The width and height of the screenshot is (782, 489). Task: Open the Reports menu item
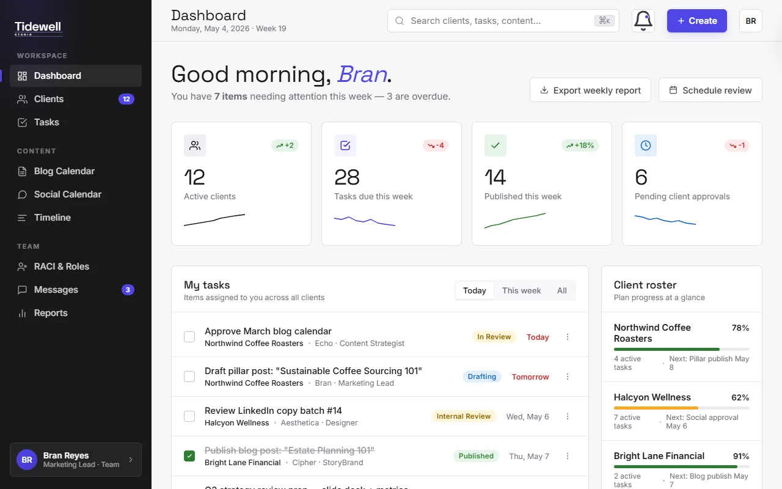[x=76, y=313]
